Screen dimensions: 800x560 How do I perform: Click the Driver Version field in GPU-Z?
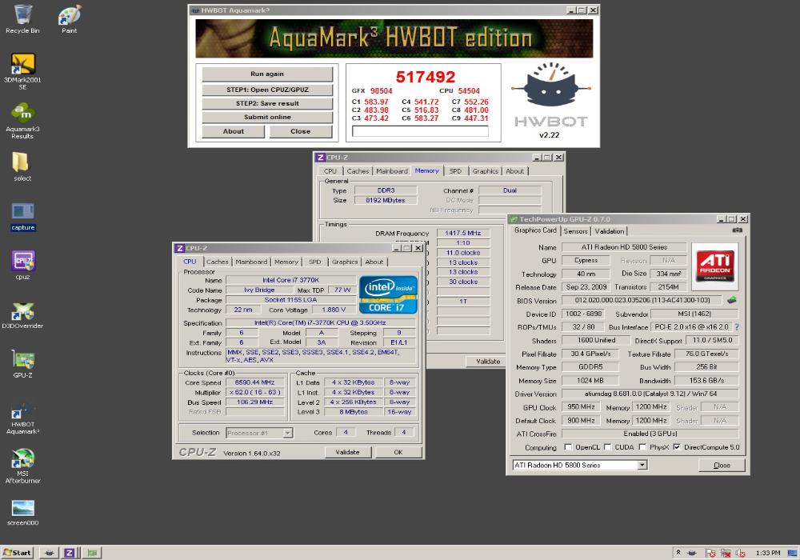point(650,394)
